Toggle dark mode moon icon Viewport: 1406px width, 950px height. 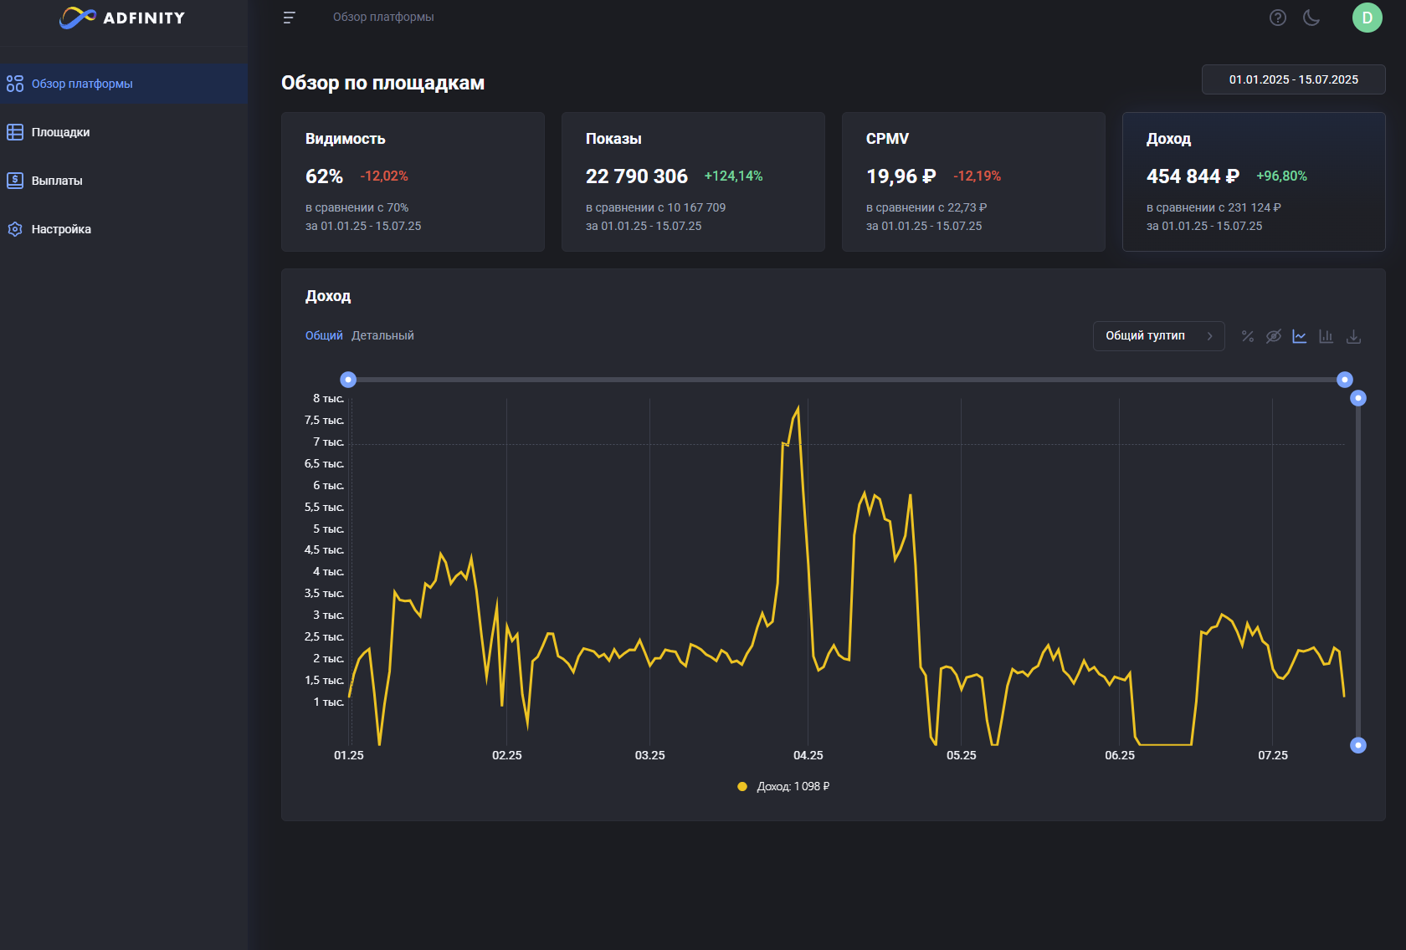coord(1311,18)
